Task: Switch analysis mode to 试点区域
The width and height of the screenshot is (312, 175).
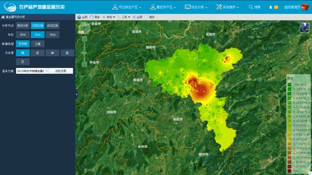Action: [x=52, y=26]
